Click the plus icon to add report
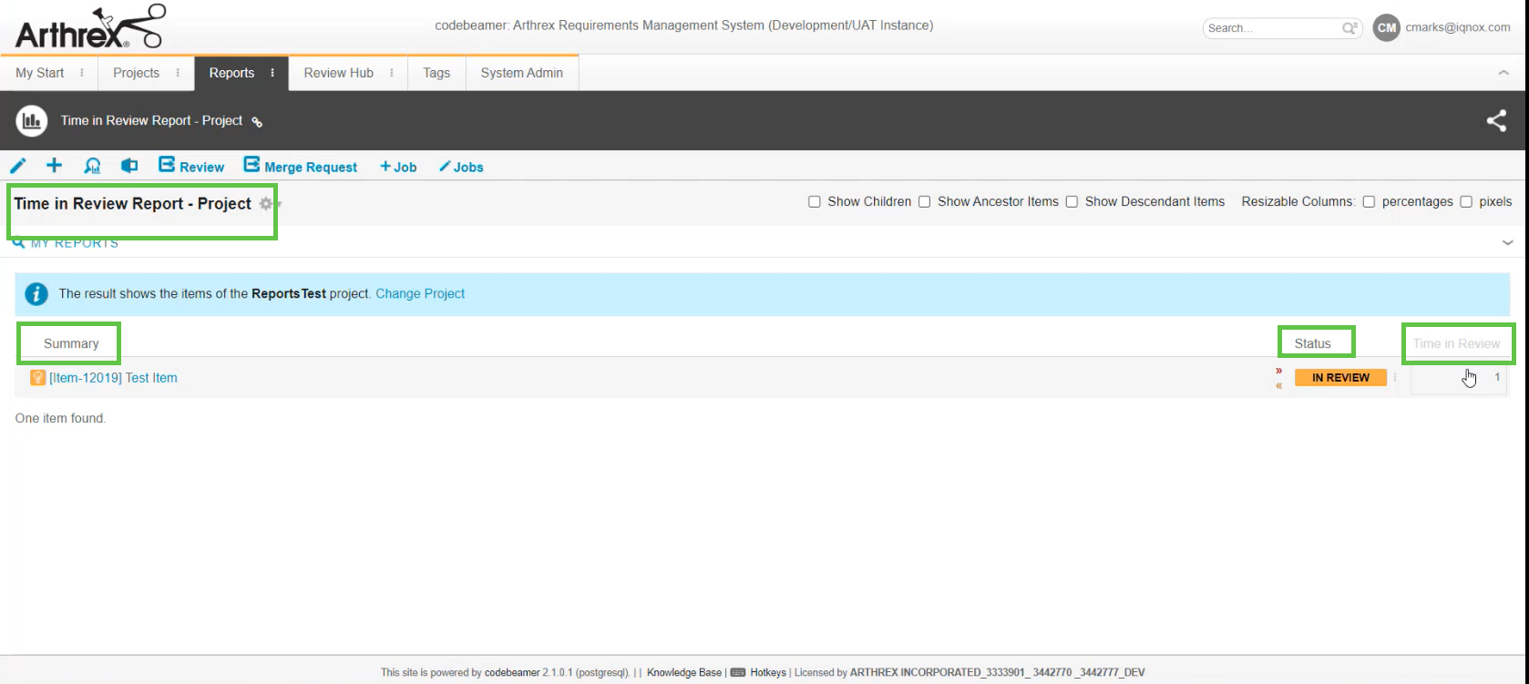Image resolution: width=1529 pixels, height=684 pixels. coord(54,166)
